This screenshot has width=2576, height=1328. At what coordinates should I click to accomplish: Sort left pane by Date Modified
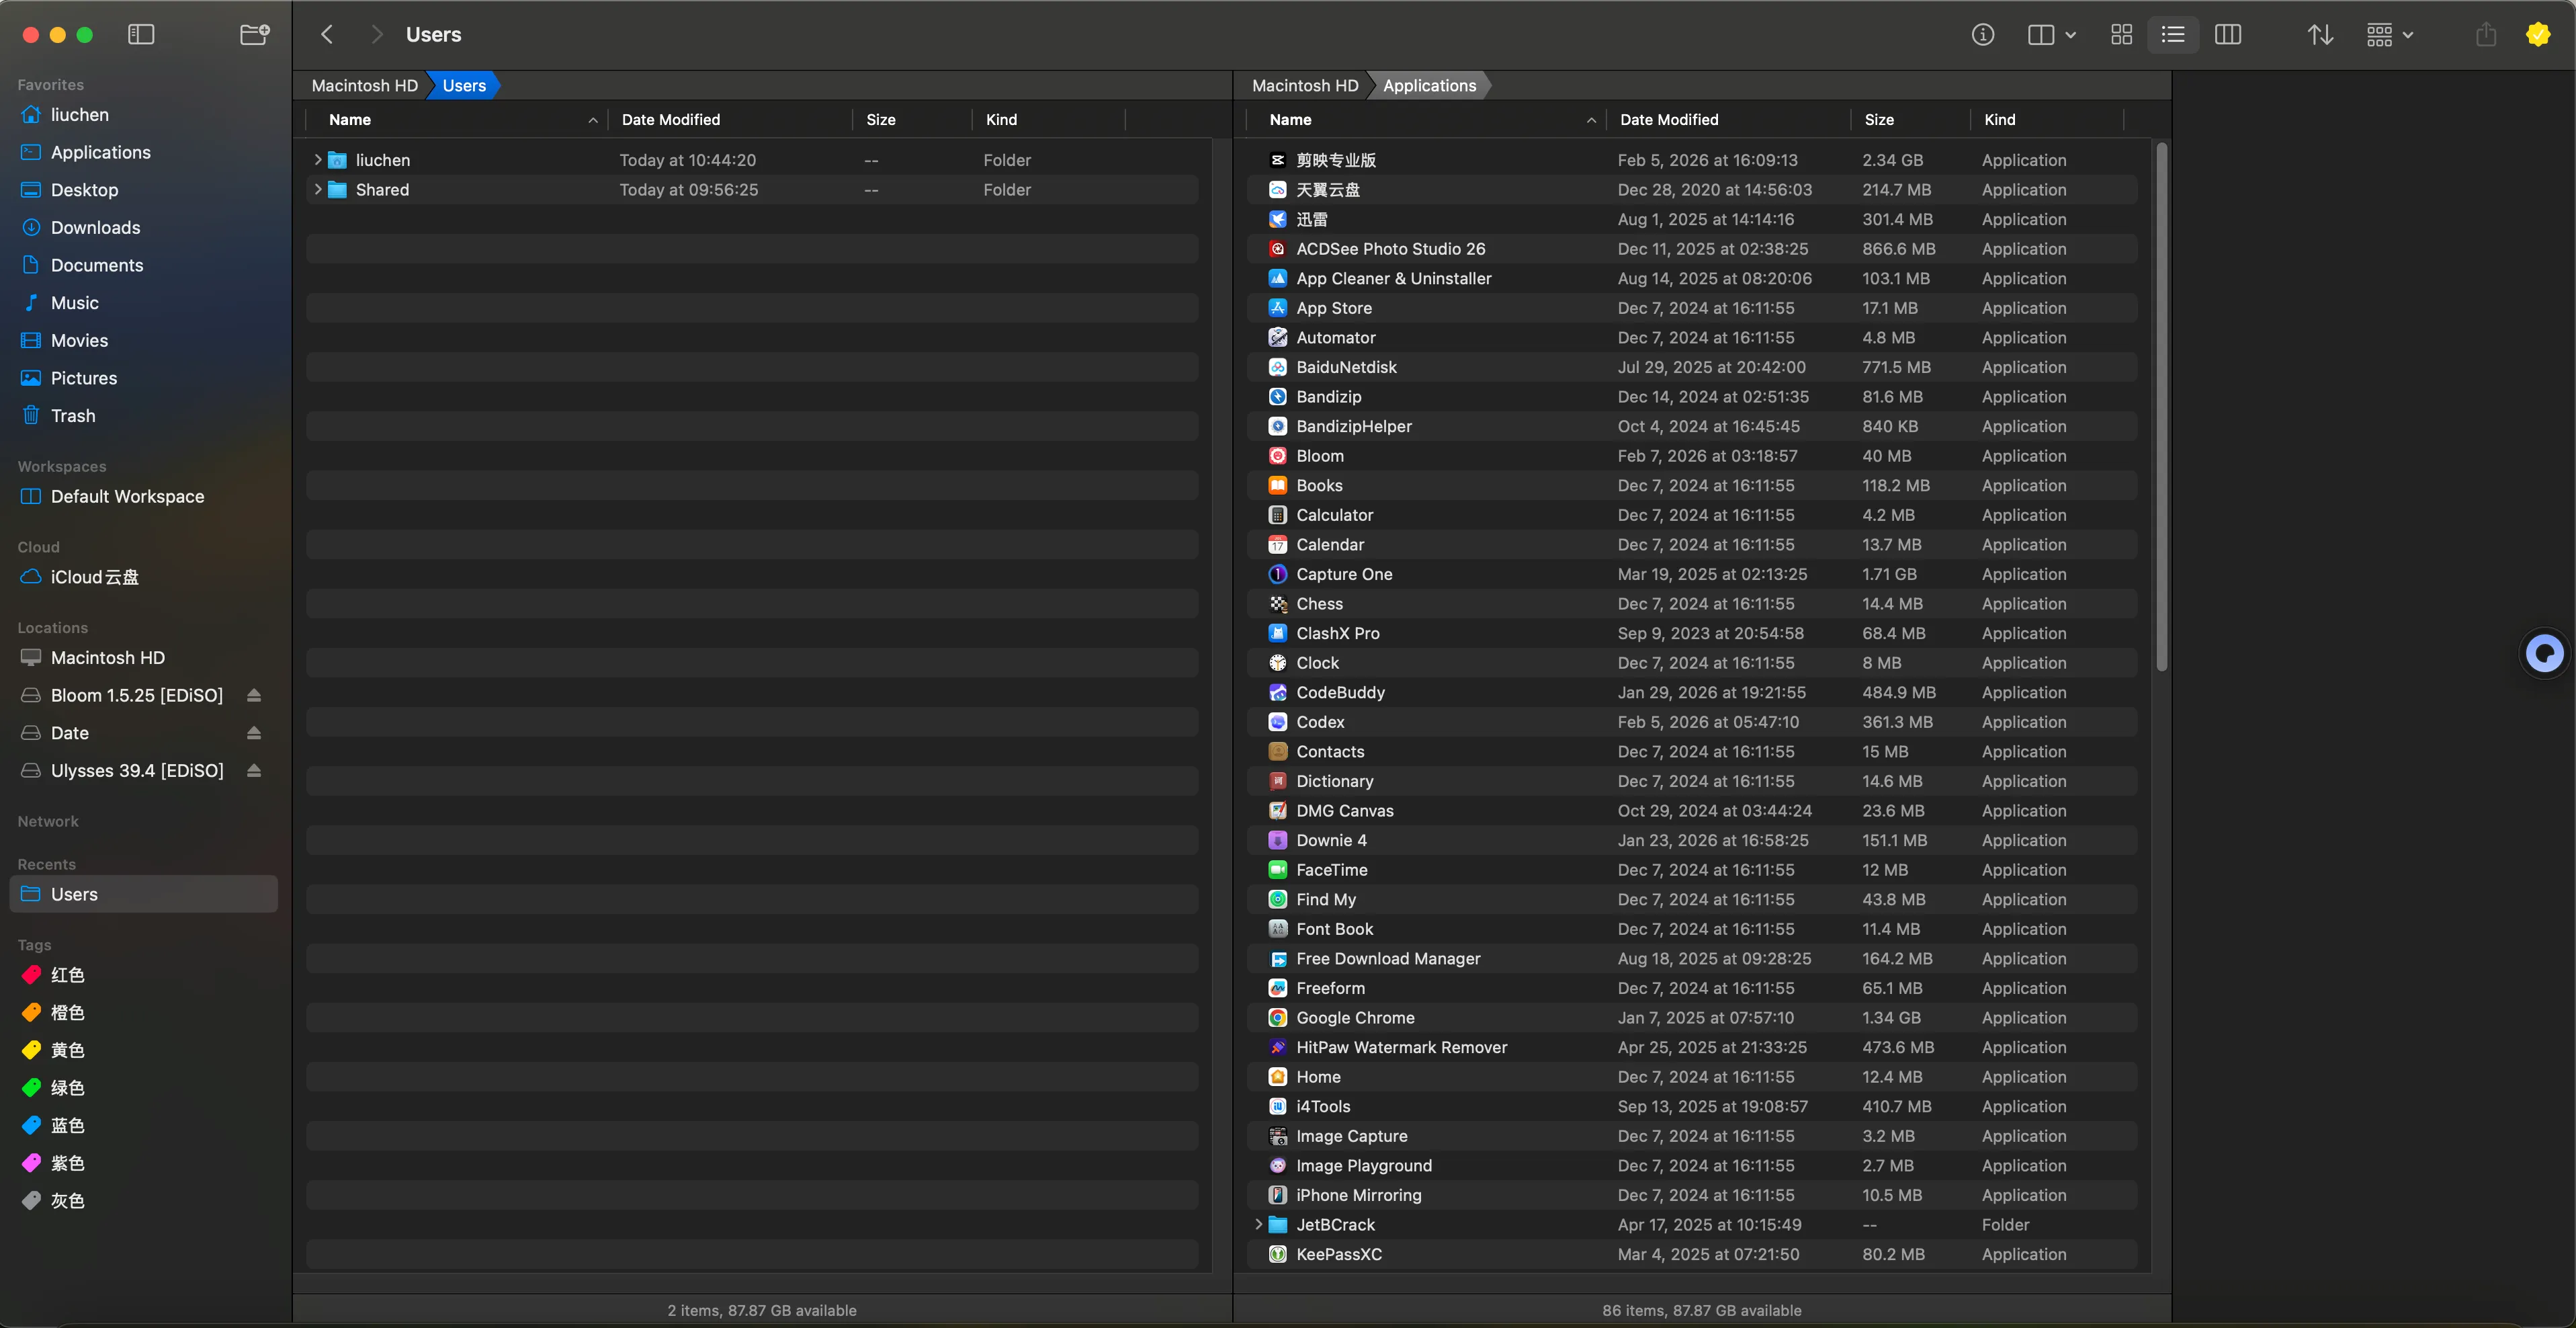point(730,120)
